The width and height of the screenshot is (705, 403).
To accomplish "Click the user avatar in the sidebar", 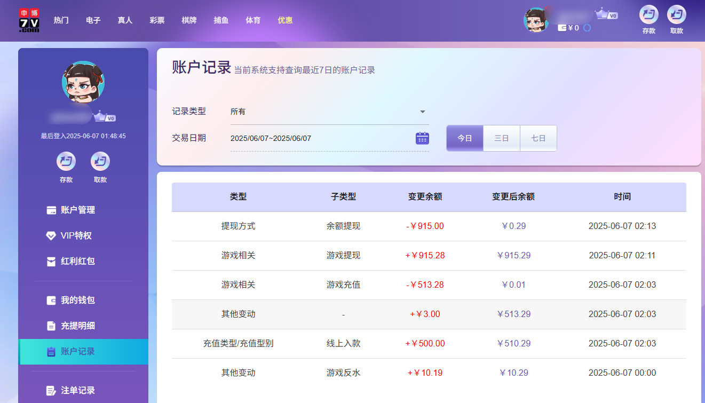I will pyautogui.click(x=83, y=82).
